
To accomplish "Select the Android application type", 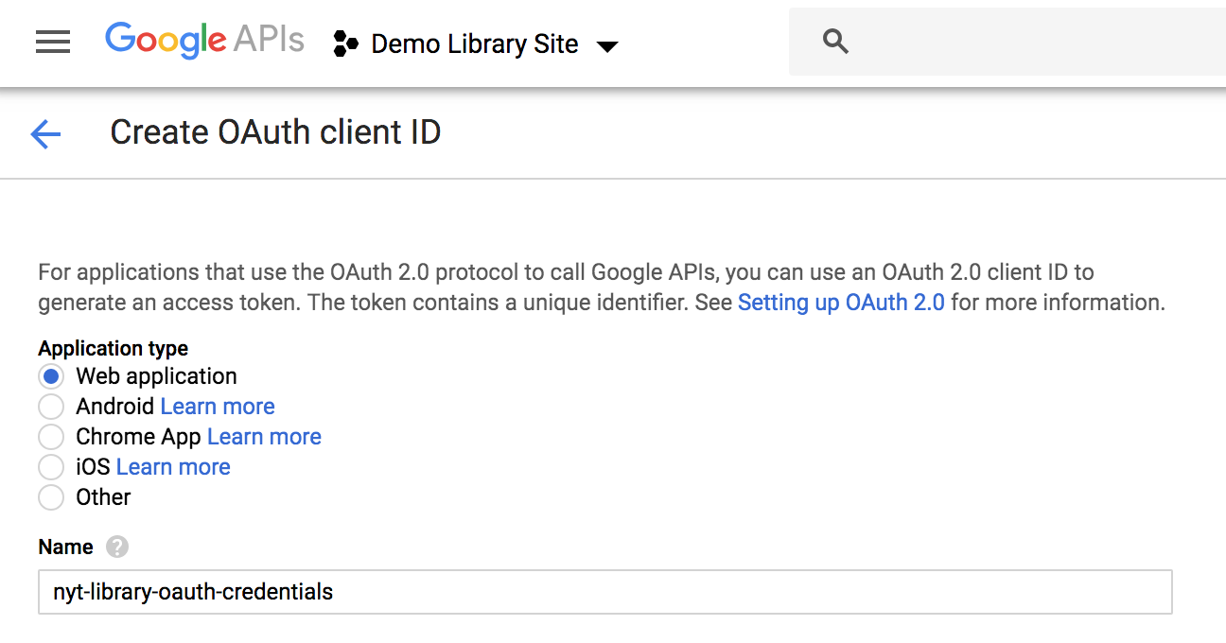I will pos(51,407).
